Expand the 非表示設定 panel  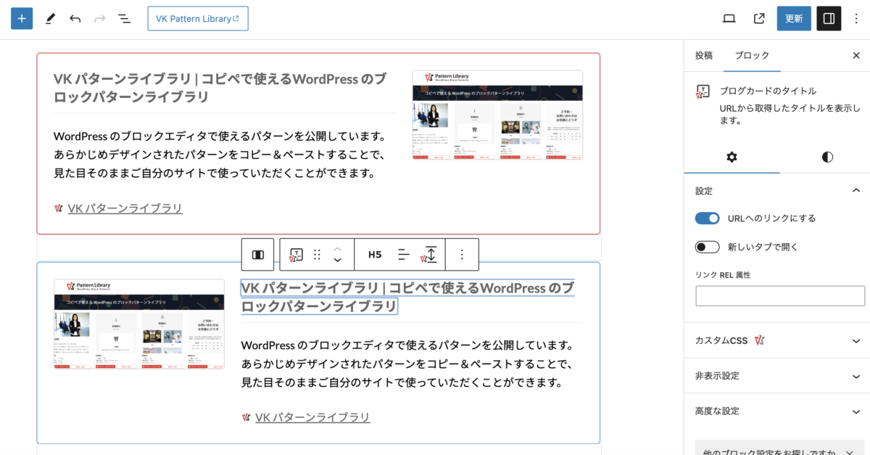tap(776, 376)
